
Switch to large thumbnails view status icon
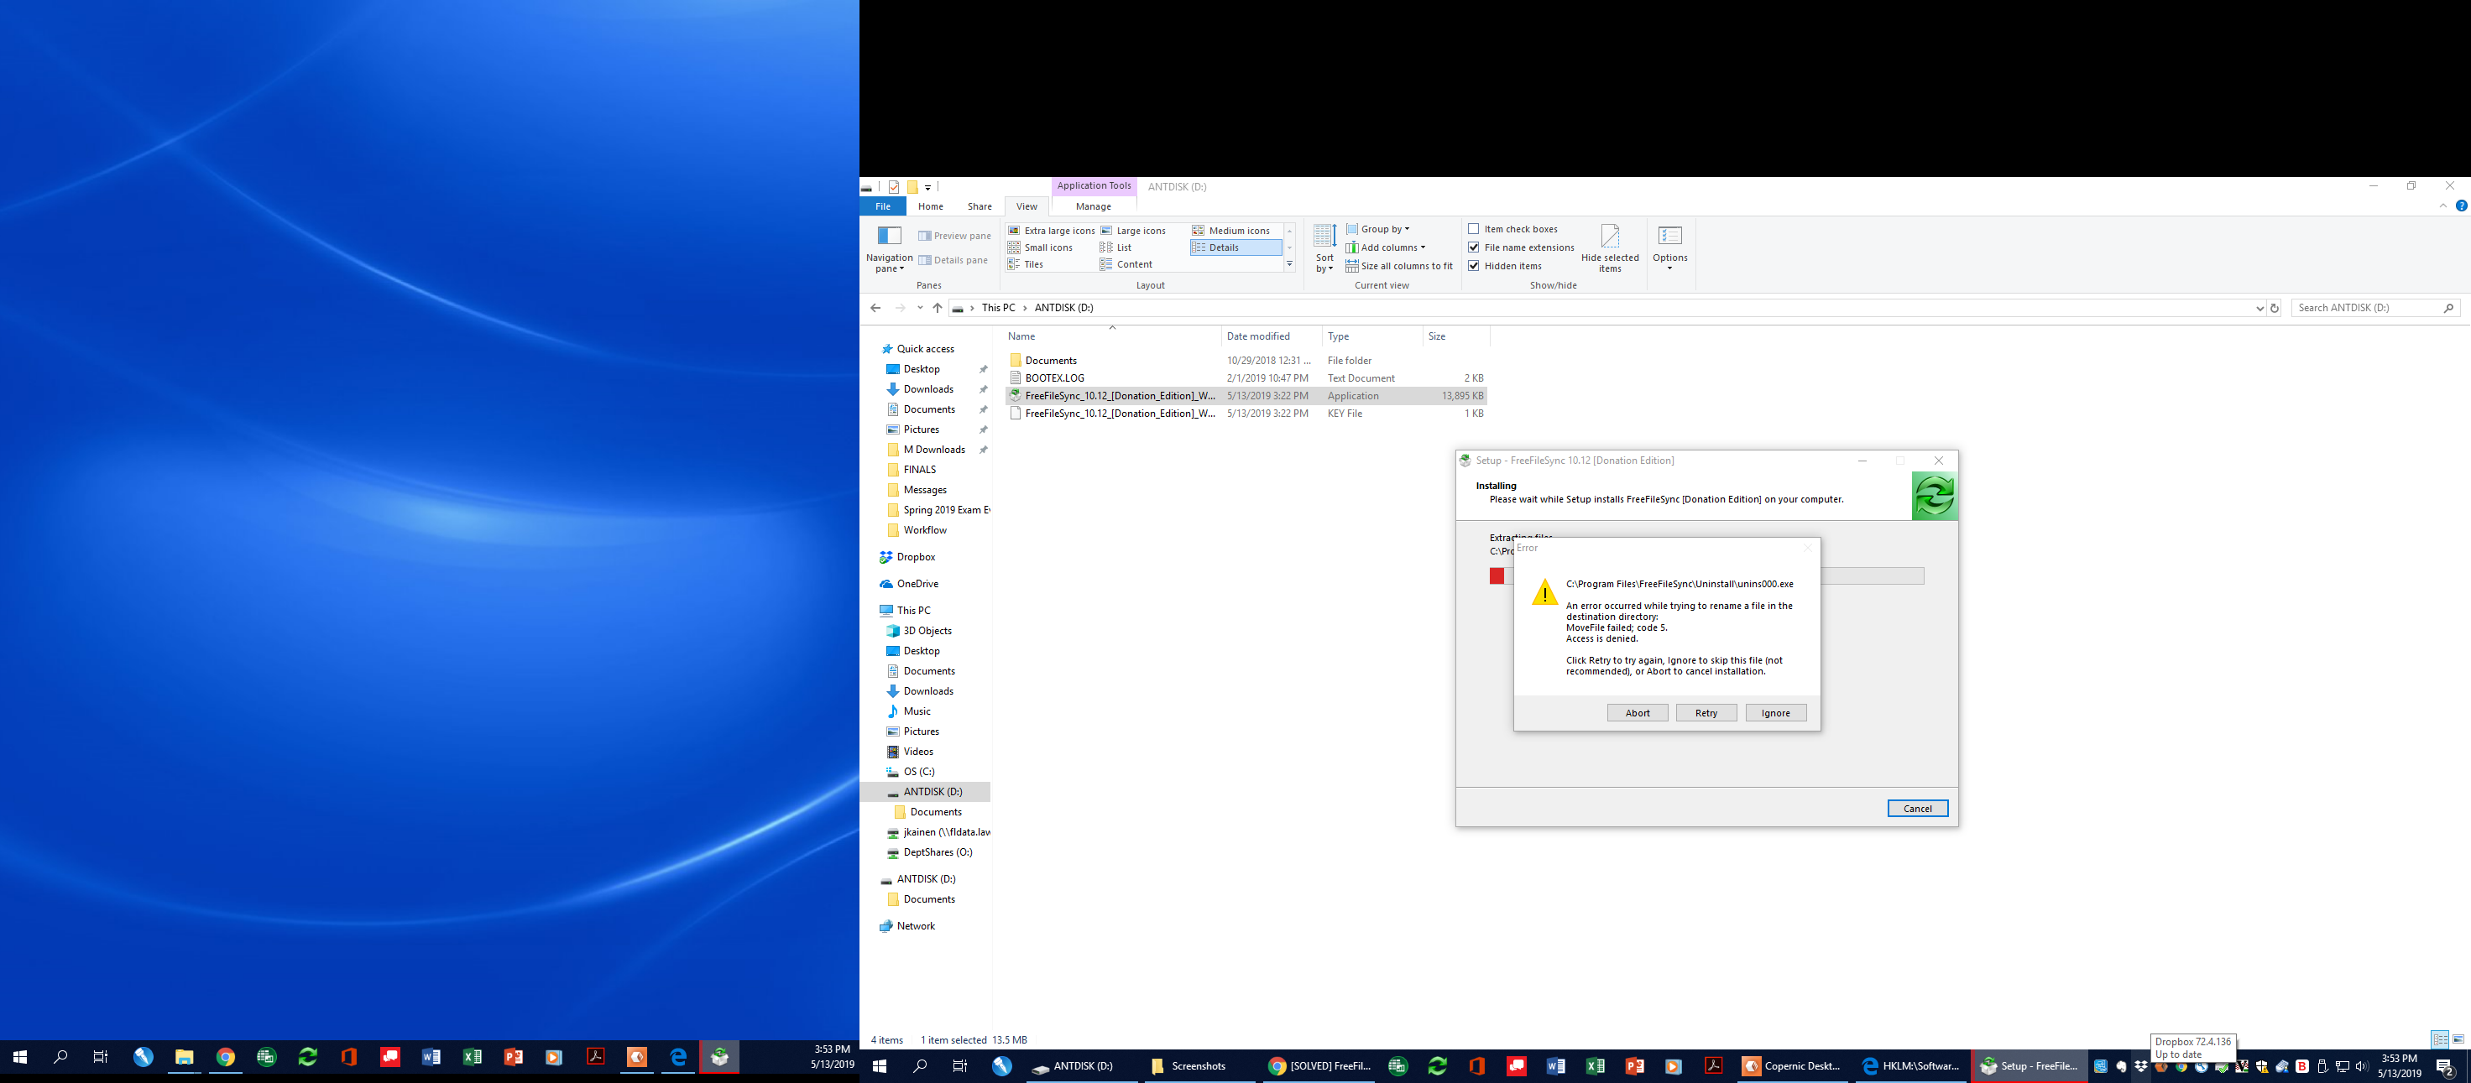click(x=2458, y=1040)
